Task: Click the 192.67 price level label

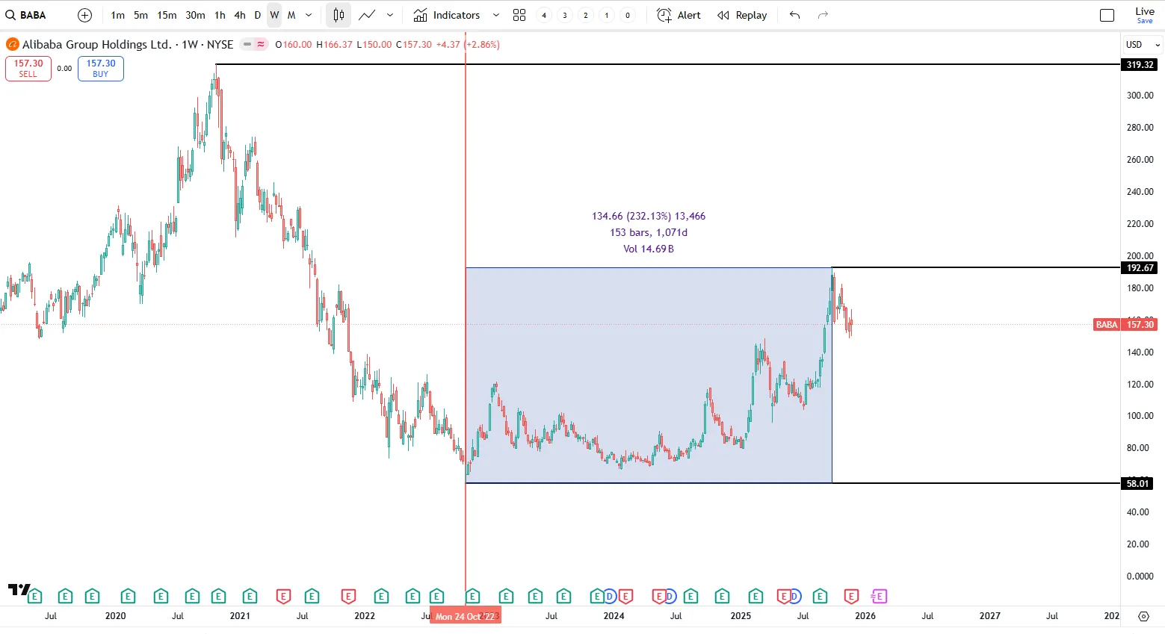Action: click(x=1140, y=268)
